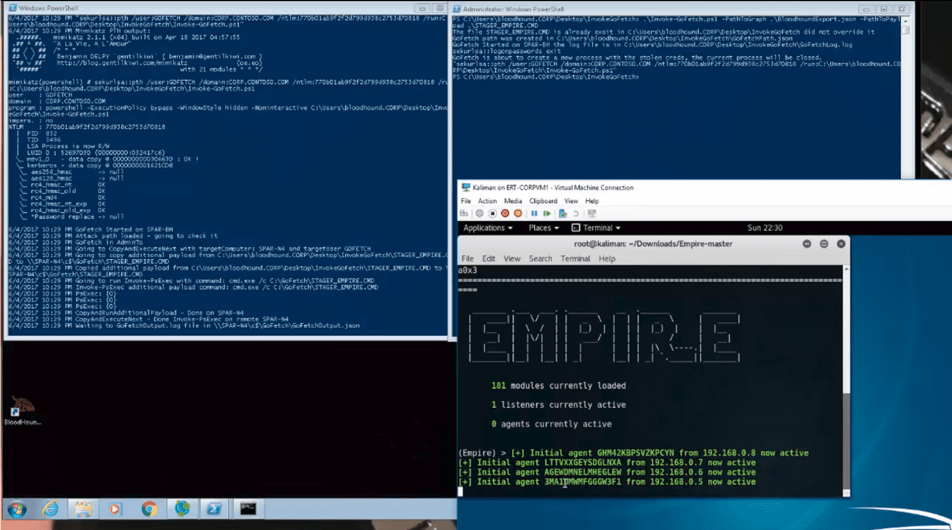Launch Google Chrome from the taskbar
Viewport: 952px width, 530px height.
pyautogui.click(x=149, y=509)
